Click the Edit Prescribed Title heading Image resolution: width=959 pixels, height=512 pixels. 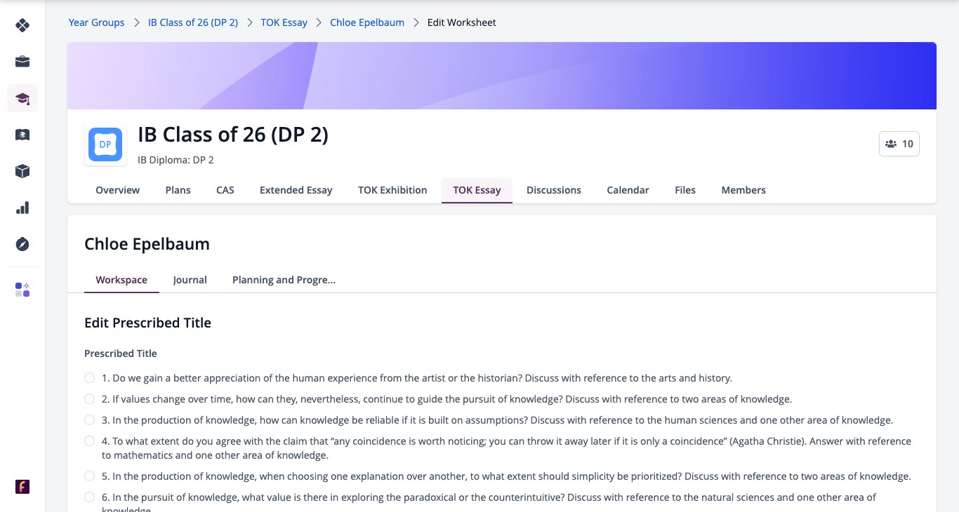(x=147, y=323)
